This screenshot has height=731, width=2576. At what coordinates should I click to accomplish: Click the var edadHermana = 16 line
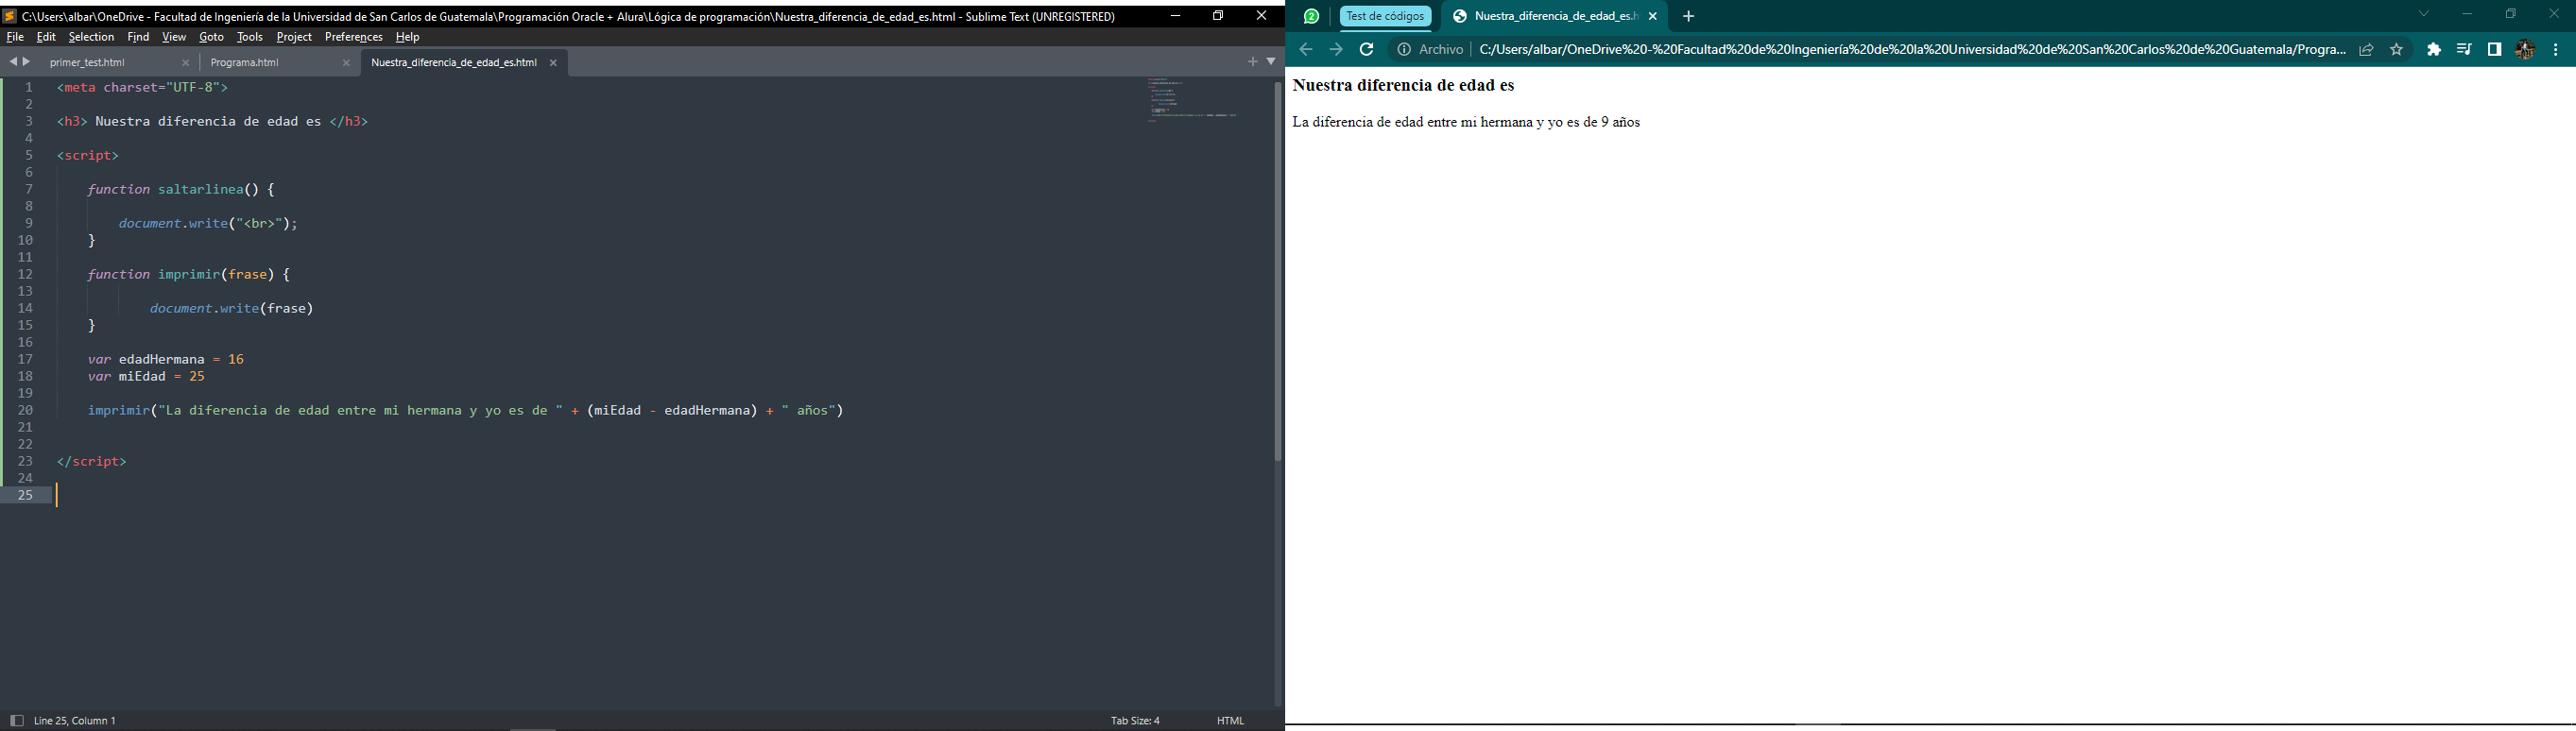166,359
